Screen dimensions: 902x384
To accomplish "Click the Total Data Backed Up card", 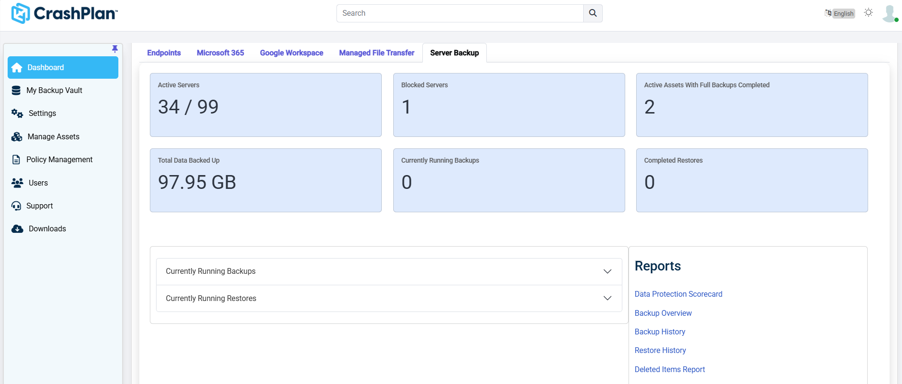I will pos(266,180).
